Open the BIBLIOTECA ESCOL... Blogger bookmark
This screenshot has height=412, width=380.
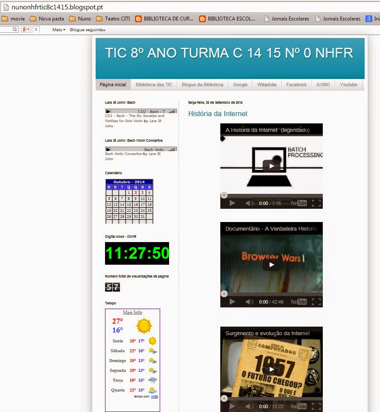click(x=227, y=19)
